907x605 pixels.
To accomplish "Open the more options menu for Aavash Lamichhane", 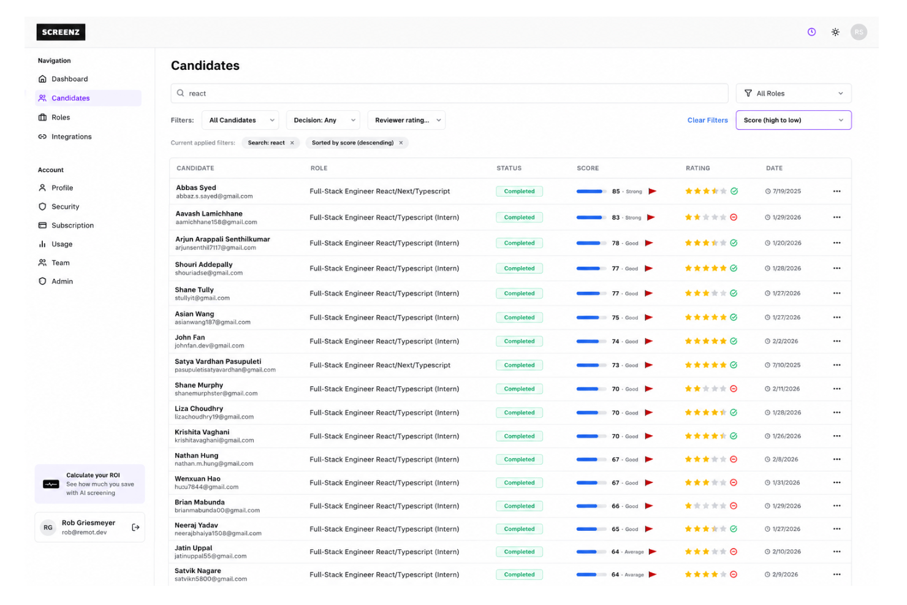I will coord(837,218).
